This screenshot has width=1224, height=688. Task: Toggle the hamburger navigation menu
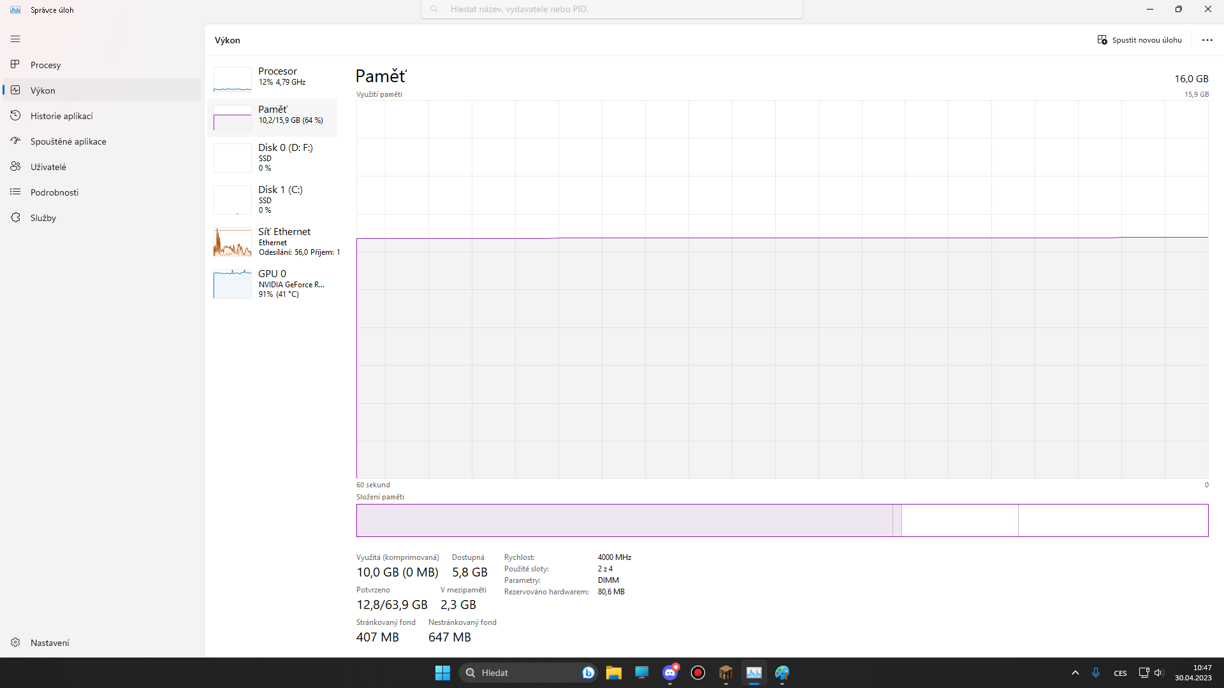15,39
